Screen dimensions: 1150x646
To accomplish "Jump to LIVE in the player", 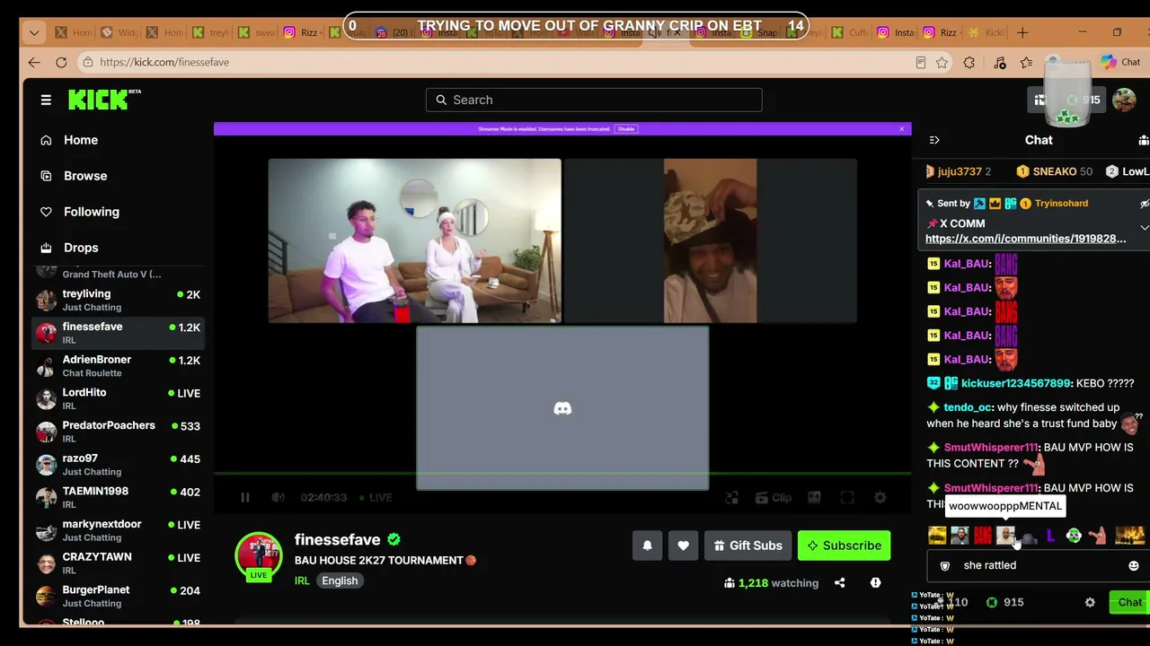I will click(x=376, y=497).
